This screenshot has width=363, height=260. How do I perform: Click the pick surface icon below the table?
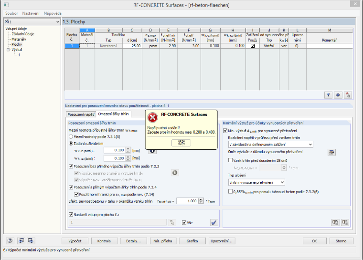coord(348,95)
